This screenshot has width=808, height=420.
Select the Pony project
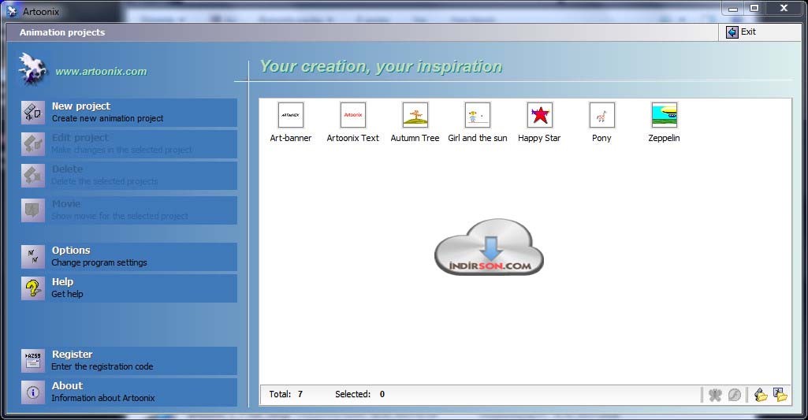[601, 123]
